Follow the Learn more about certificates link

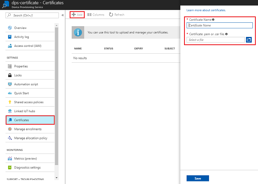point(206,9)
